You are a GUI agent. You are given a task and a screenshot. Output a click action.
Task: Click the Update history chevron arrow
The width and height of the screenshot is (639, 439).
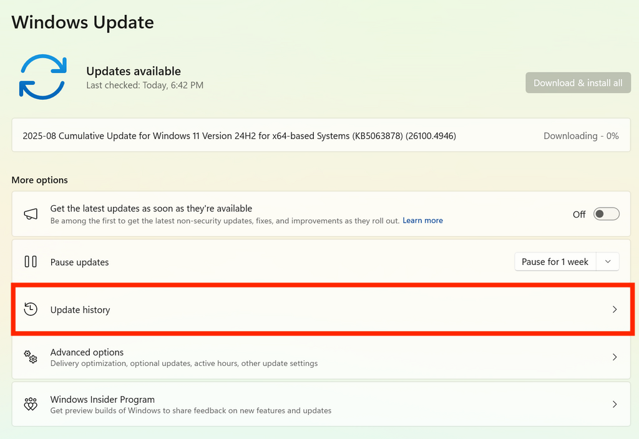615,309
